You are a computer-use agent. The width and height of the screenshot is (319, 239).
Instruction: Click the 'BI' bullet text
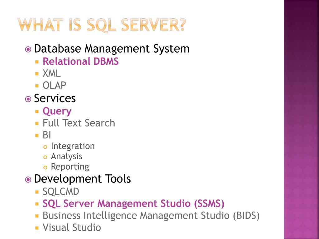point(47,135)
